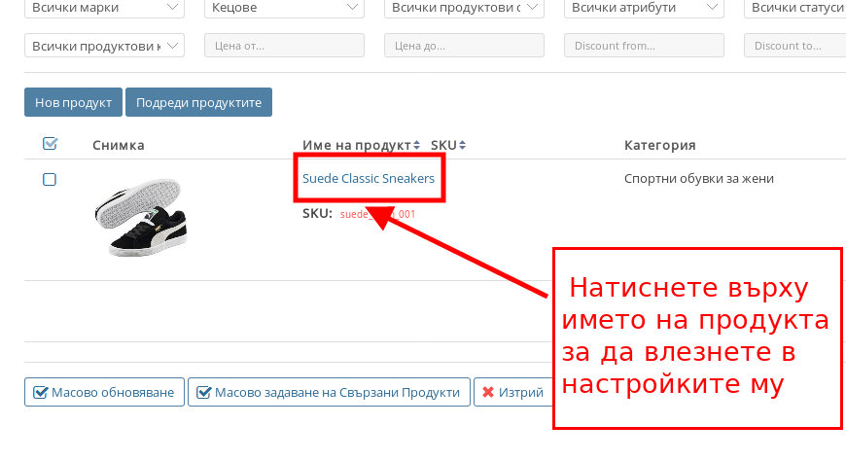Open the Suede Classic Sneakers product link
Image resolution: width=846 pixels, height=461 pixels.
click(369, 179)
